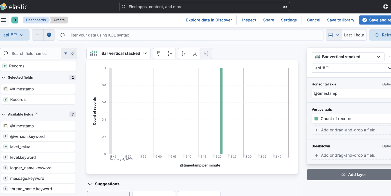The width and height of the screenshot is (391, 196).
Task: Open layer data view api 로그 dropdown
Action: 351,68
